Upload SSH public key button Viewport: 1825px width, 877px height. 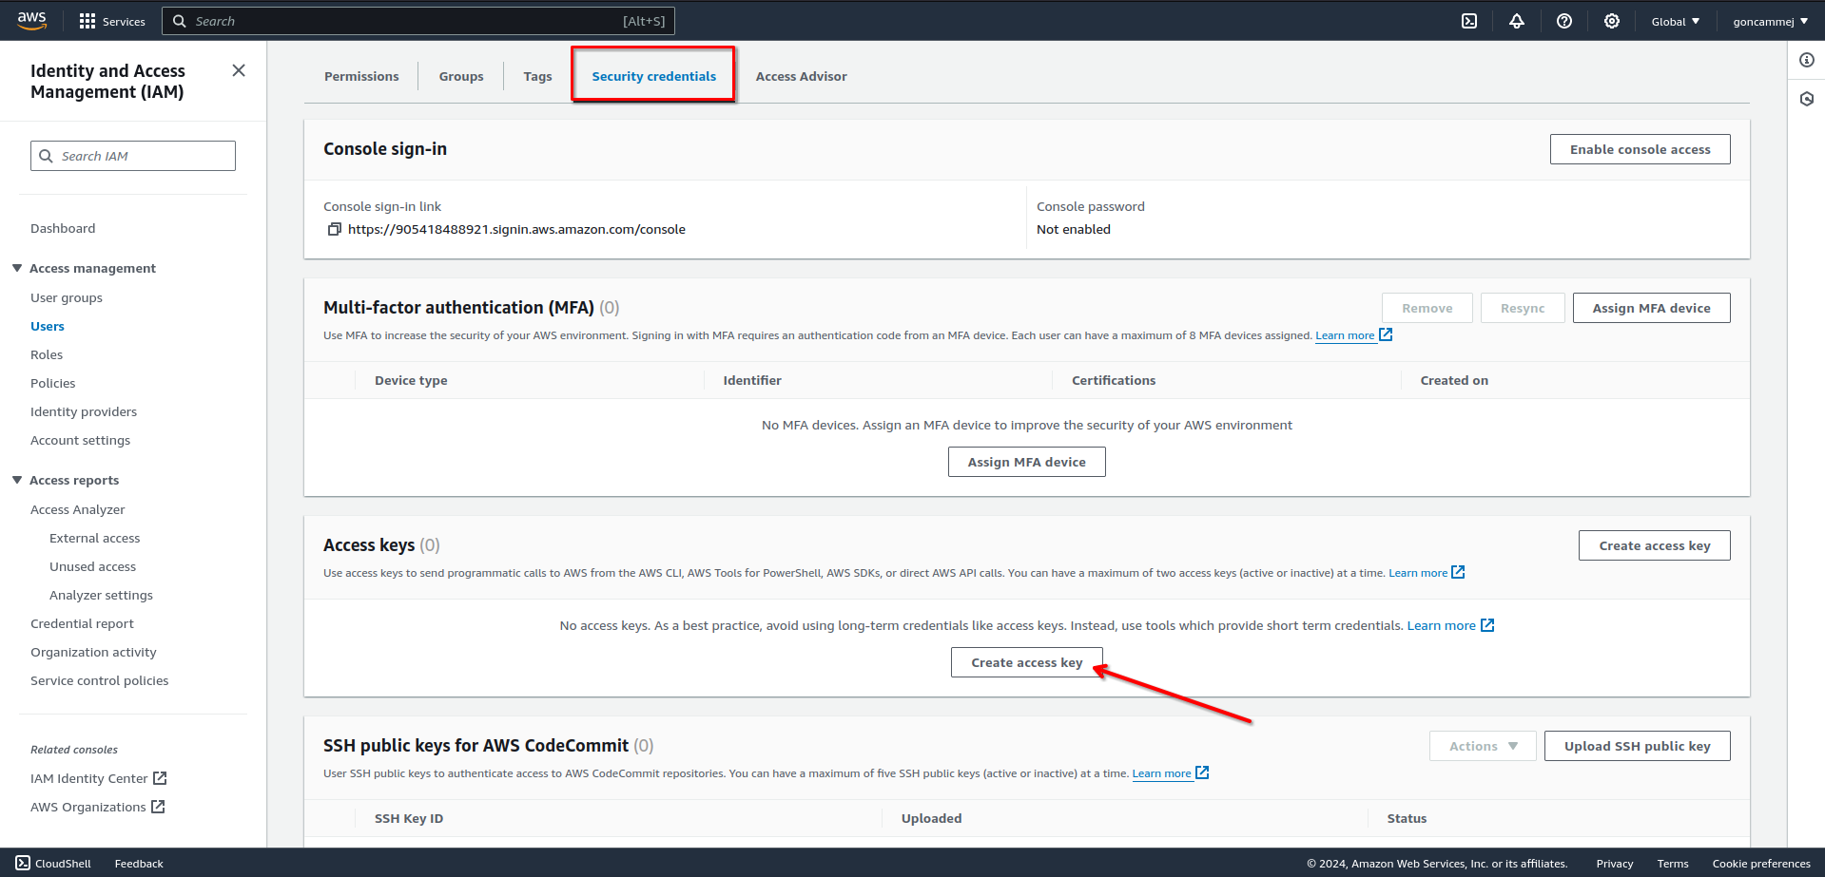click(1637, 746)
